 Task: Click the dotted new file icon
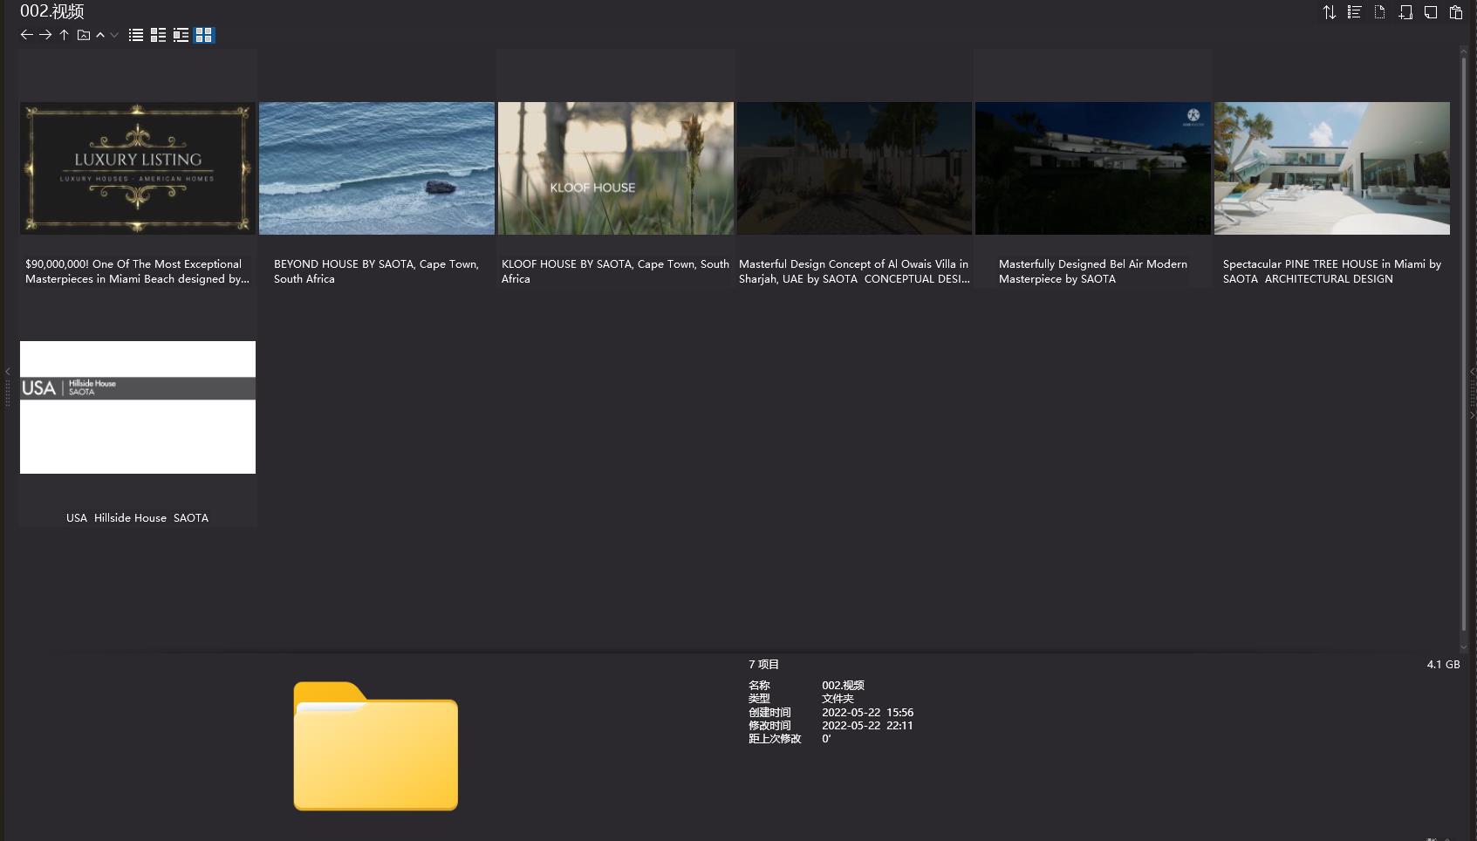pyautogui.click(x=1379, y=12)
